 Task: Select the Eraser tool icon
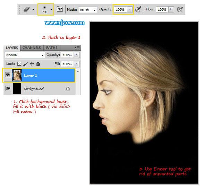point(26,9)
